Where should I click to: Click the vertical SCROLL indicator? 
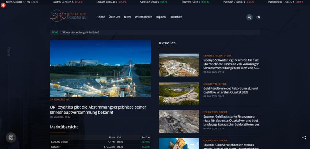9,52
